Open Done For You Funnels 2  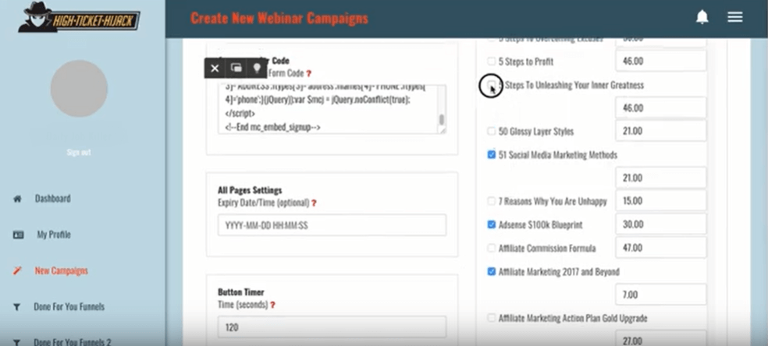pos(73,341)
